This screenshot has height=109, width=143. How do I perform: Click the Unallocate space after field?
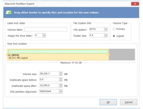click(49, 85)
